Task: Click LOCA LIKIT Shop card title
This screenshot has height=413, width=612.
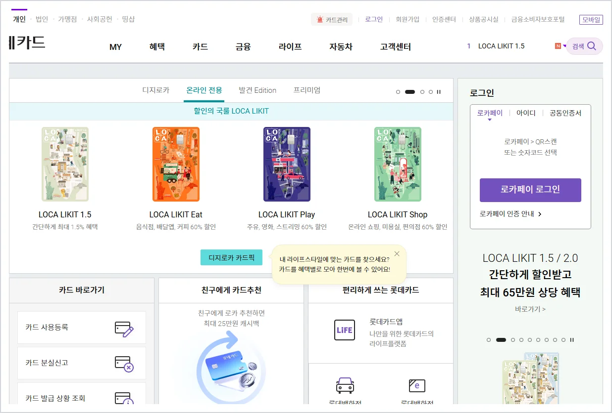Action: coord(398,214)
